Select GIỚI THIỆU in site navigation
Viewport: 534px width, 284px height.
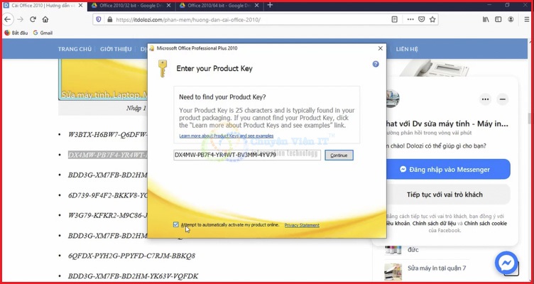coord(116,49)
